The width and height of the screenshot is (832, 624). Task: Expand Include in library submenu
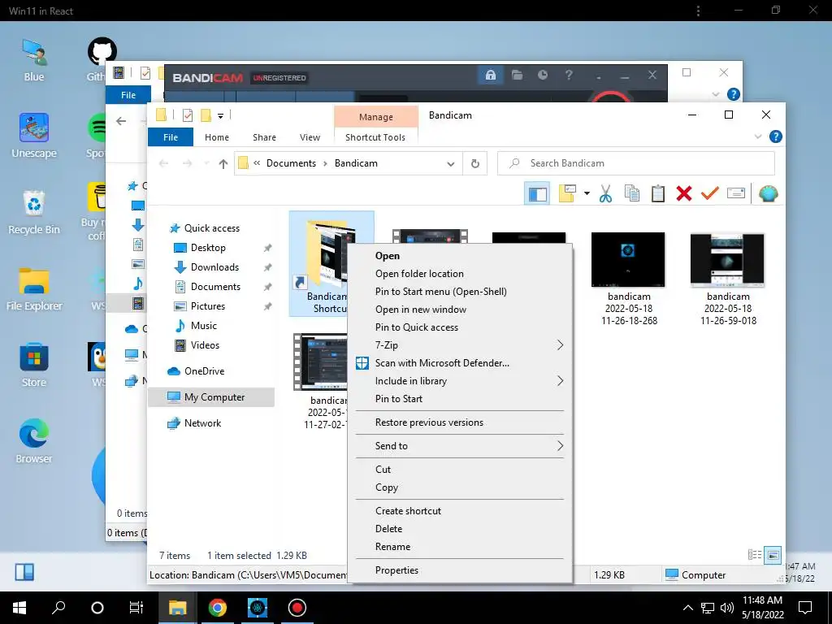pyautogui.click(x=460, y=381)
